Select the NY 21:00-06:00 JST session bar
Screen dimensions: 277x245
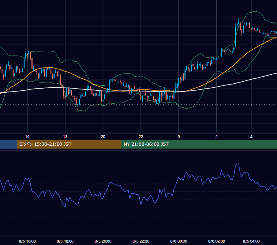click(199, 144)
